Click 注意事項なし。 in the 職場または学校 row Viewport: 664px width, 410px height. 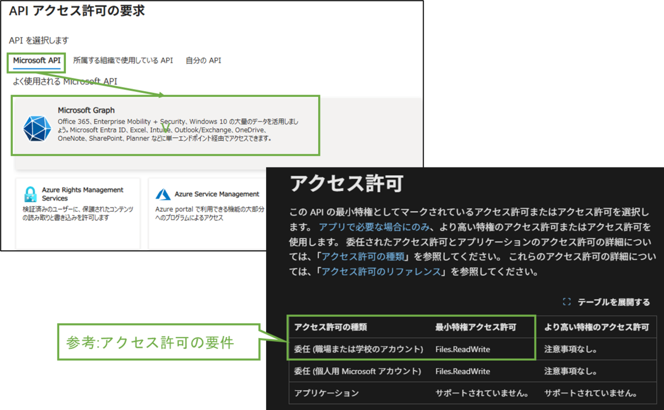pyautogui.click(x=572, y=349)
